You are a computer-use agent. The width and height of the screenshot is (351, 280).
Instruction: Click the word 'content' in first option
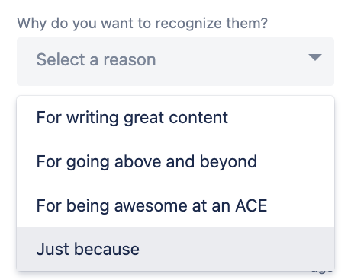click(198, 118)
